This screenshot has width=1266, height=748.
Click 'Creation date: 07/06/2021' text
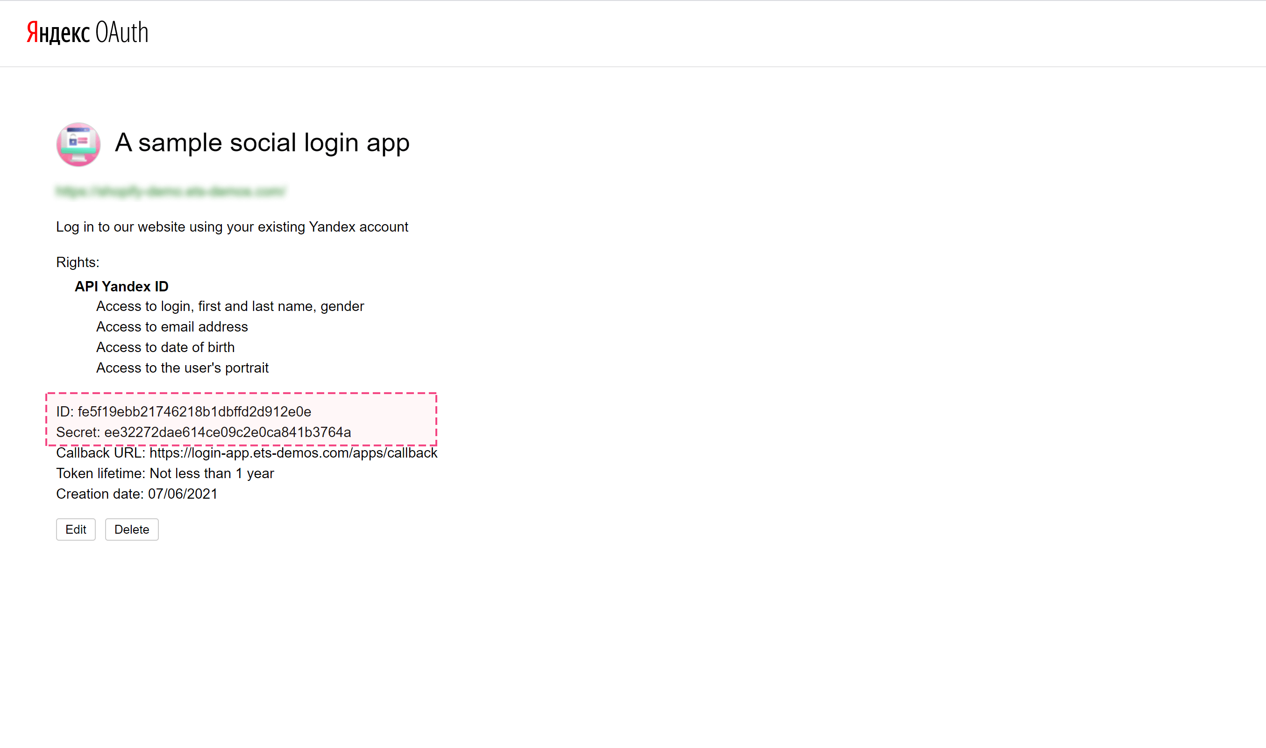coord(136,494)
